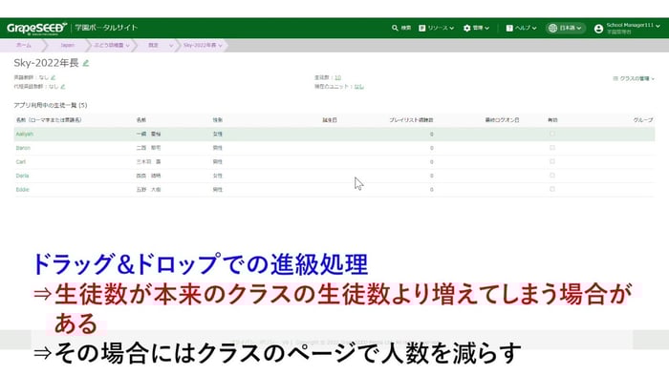Click the search magnifier icon in header
Image resolution: width=669 pixels, height=375 pixels.
[x=395, y=28]
